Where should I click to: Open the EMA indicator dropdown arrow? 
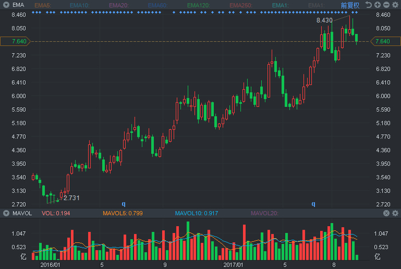(x=6, y=5)
